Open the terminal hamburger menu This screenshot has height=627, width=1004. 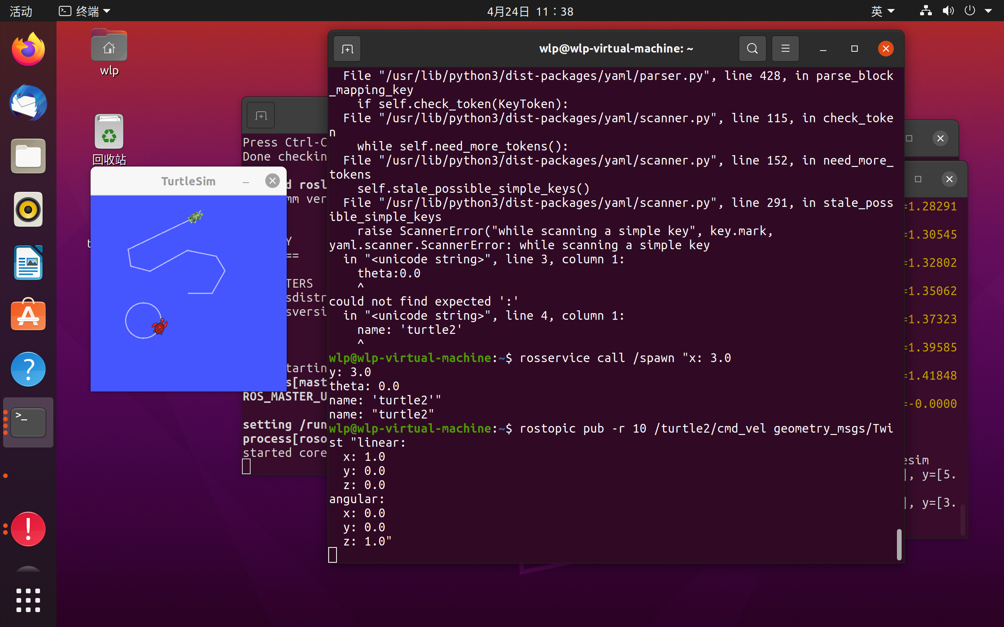pyautogui.click(x=785, y=49)
